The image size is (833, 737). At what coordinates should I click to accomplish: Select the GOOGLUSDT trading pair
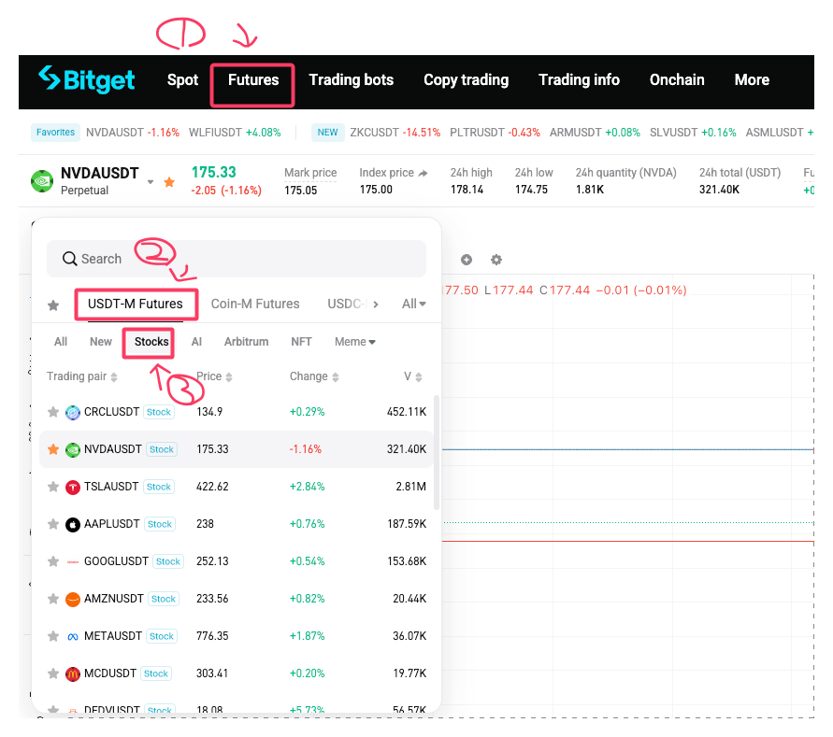(116, 561)
